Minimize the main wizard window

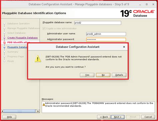coord(140,4)
